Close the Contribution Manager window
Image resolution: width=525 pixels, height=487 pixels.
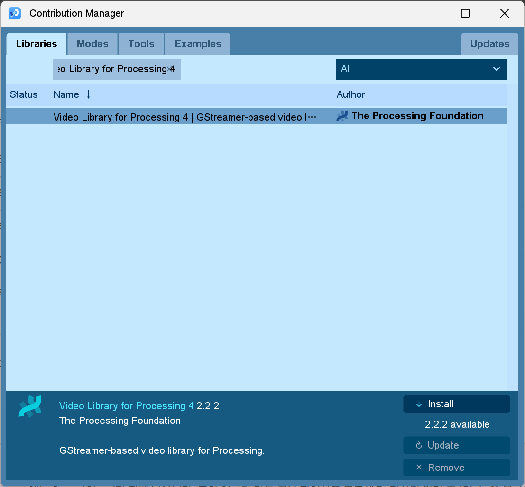(504, 13)
